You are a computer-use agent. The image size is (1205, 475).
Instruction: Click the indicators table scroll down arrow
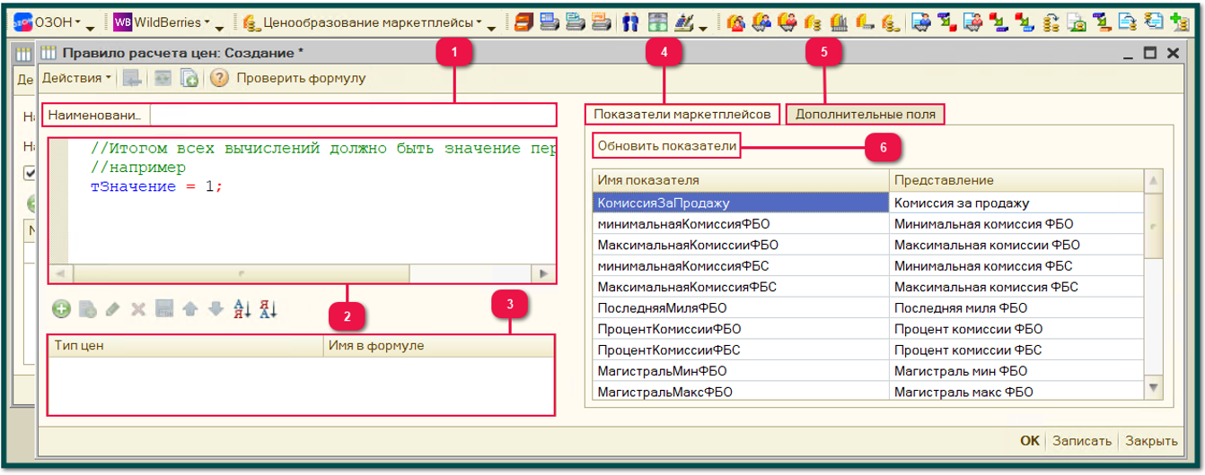coord(1154,387)
